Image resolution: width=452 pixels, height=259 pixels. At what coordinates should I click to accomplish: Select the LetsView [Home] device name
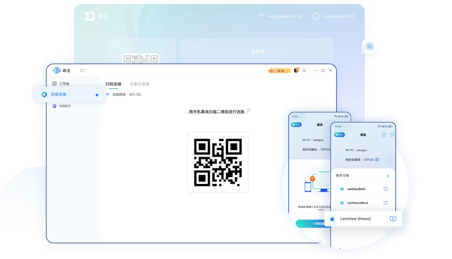coord(356,219)
